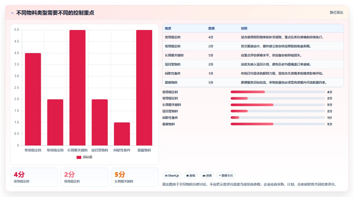Viewport: 354px width, 197px height.
Task: Open the 4分 常用稳定料 data card
Action: click(34, 177)
